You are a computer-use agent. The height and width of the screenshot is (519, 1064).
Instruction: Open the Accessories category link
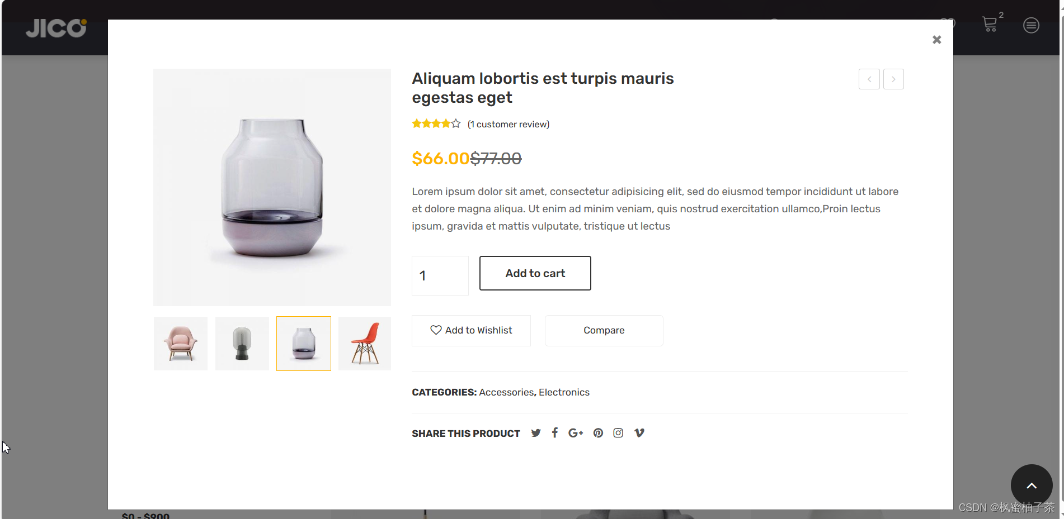coord(506,392)
